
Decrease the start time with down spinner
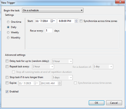76,22
